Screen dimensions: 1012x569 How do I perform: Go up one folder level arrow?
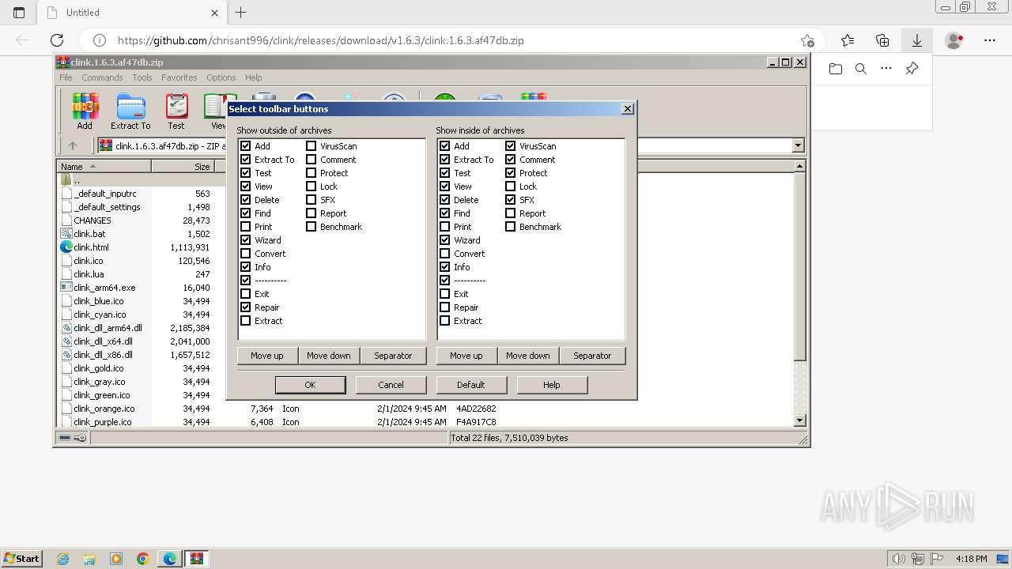tap(73, 145)
